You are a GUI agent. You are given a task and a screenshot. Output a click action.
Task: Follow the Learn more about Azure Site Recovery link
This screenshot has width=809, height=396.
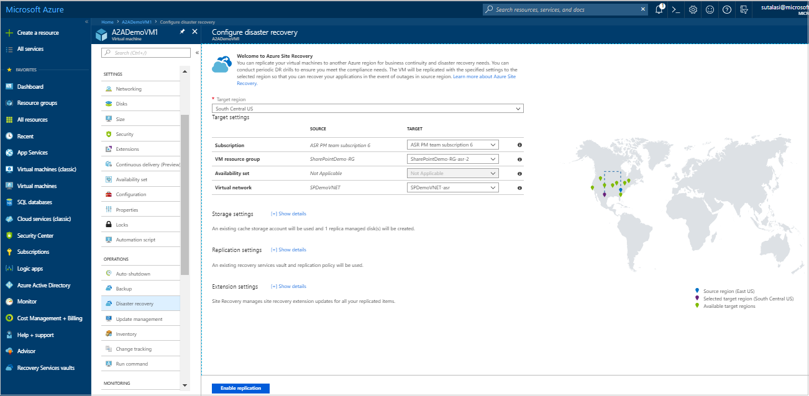[485, 76]
